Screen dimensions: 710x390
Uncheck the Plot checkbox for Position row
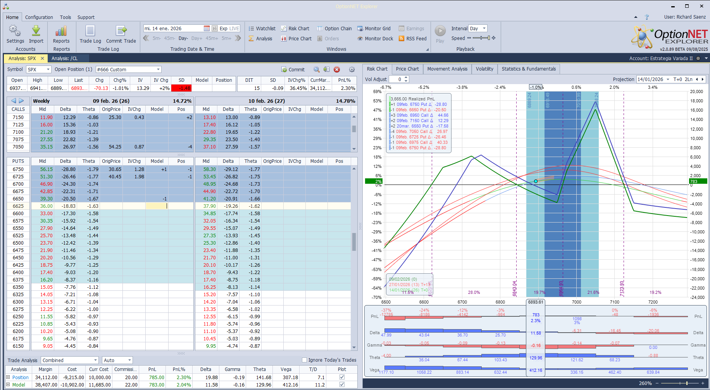tap(342, 377)
